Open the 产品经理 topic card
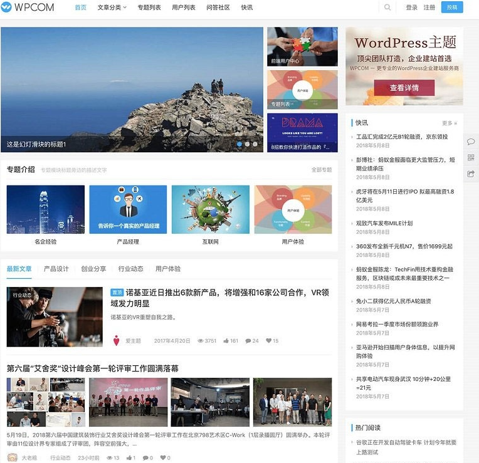479x463 pixels. coord(128,215)
